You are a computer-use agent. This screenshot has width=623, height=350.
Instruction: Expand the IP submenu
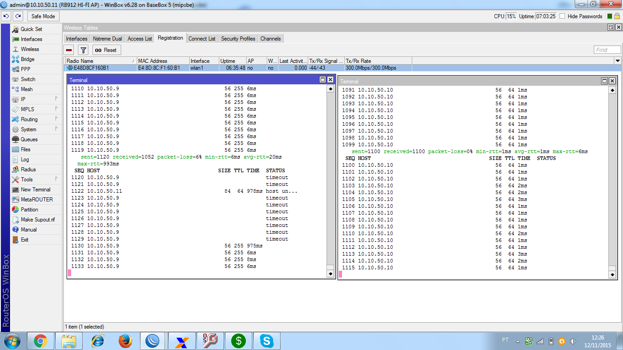[36, 99]
